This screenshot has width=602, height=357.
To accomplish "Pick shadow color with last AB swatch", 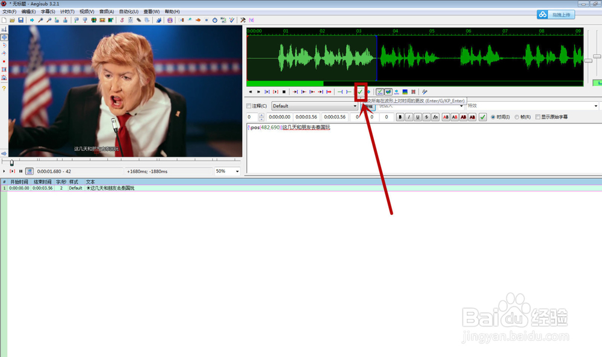I will point(472,117).
